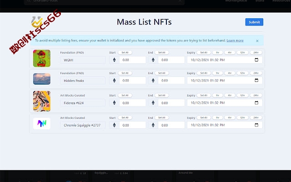Set Chromie Squiggle expiry to 1hr

pos(217,117)
